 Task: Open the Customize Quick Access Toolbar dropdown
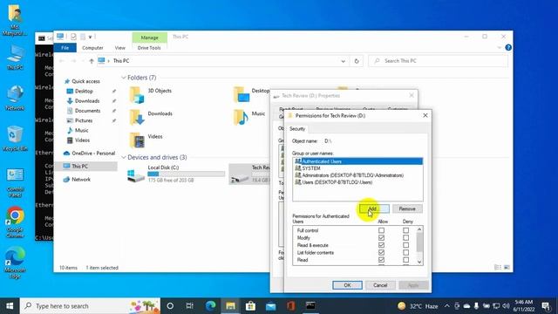(x=91, y=37)
